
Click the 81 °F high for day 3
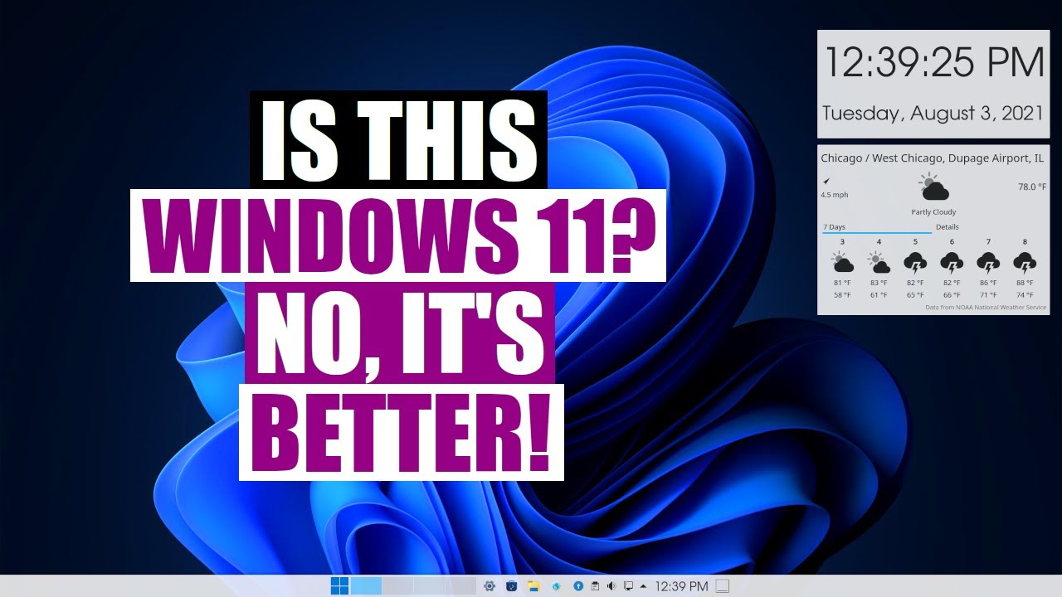coord(842,284)
